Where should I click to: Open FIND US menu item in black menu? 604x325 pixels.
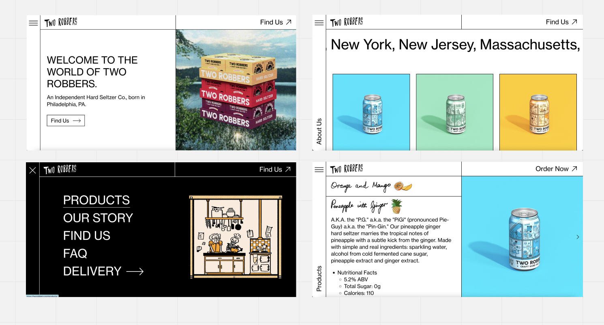coord(87,236)
